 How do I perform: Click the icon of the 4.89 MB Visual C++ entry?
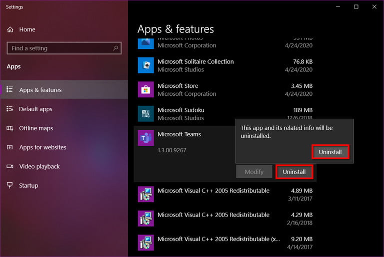point(145,194)
